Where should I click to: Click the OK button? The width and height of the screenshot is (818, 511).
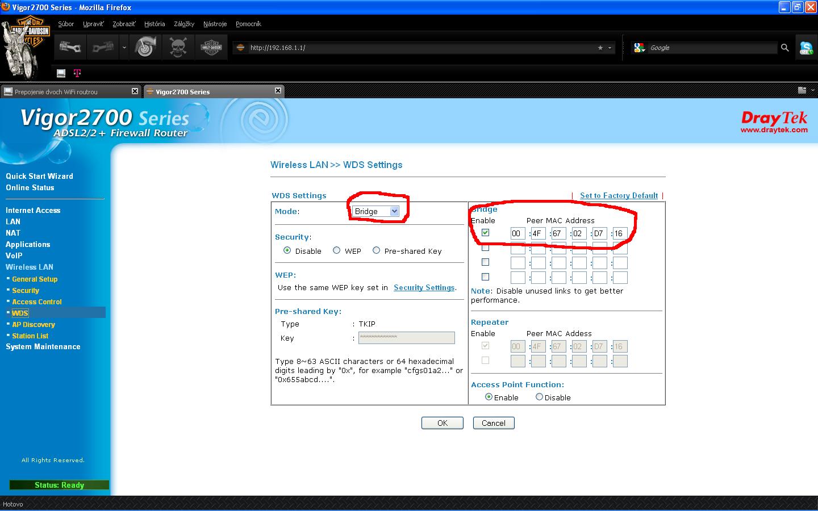pos(443,423)
